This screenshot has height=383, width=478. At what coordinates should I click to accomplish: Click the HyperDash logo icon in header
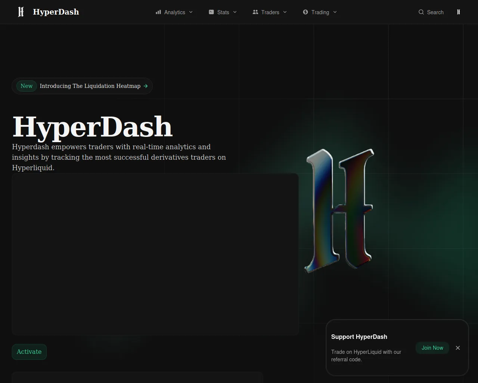(21, 12)
